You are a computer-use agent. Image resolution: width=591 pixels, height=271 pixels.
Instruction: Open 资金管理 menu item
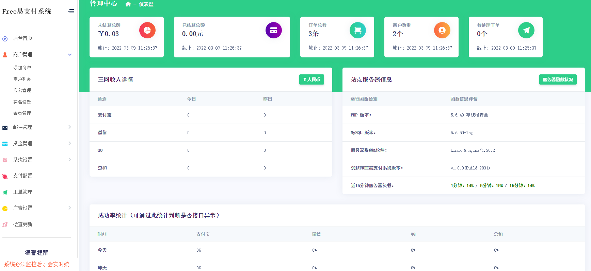point(22,143)
